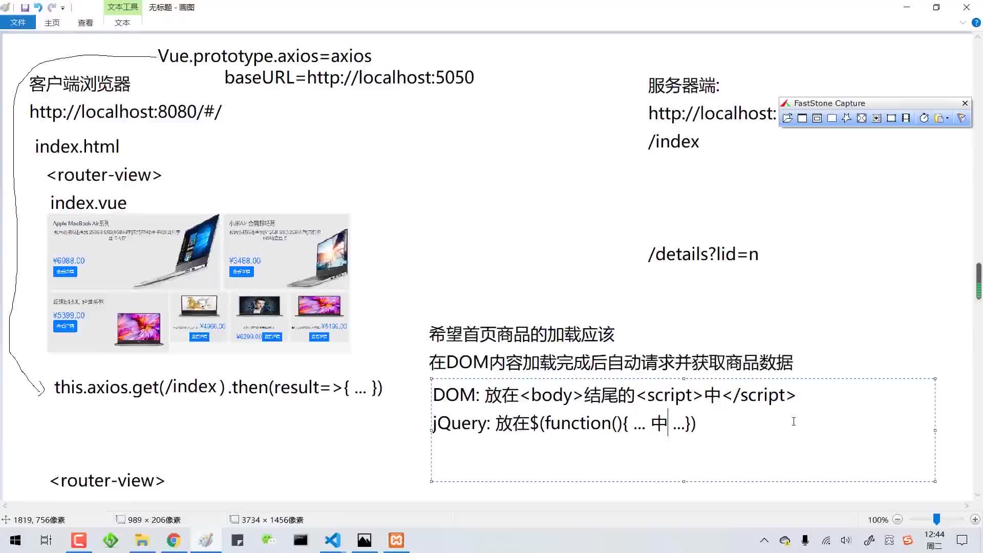The image size is (983, 553).
Task: Open Visual Studio Code from the taskbar
Action: coord(332,540)
